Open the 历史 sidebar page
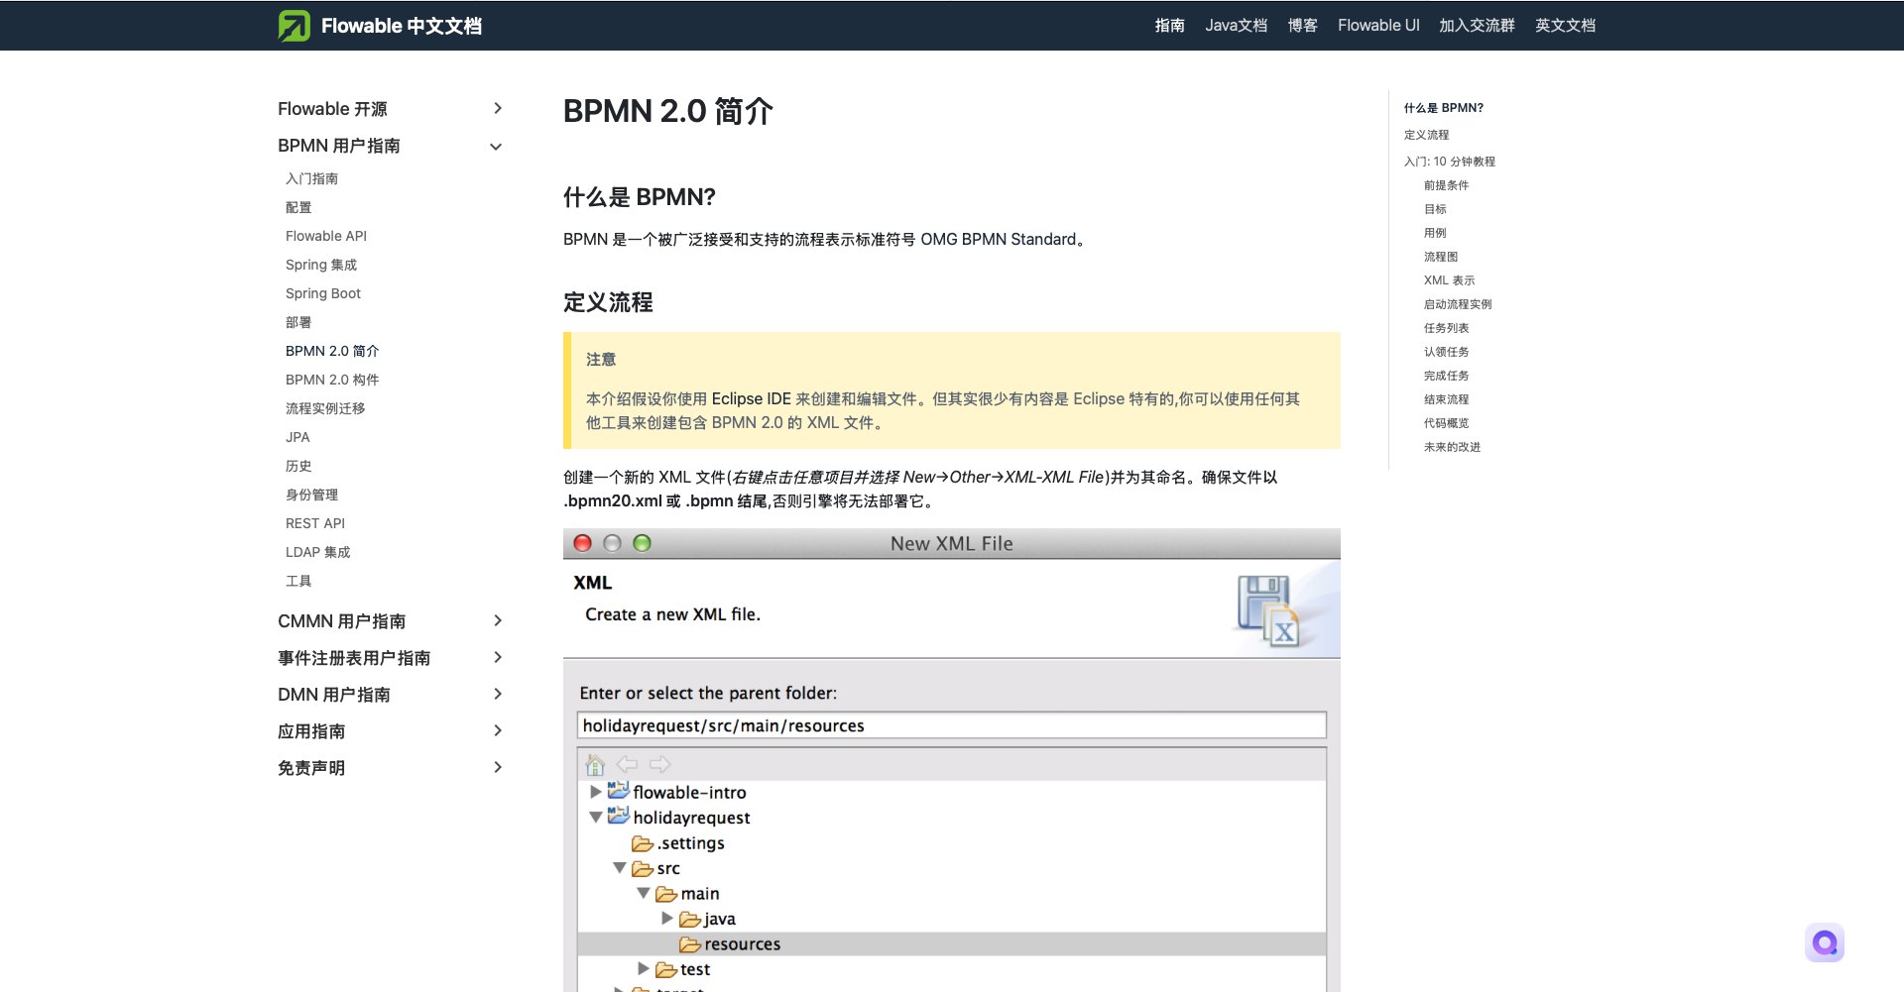This screenshot has height=992, width=1904. 298,466
